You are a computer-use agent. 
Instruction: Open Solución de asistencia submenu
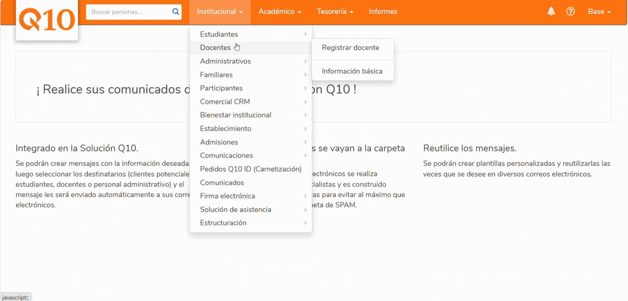point(251,210)
